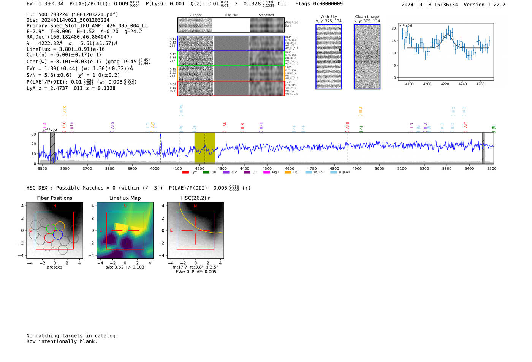Open the Lineflux Map image
Screen dimensions: 532x362
pyautogui.click(x=125, y=231)
